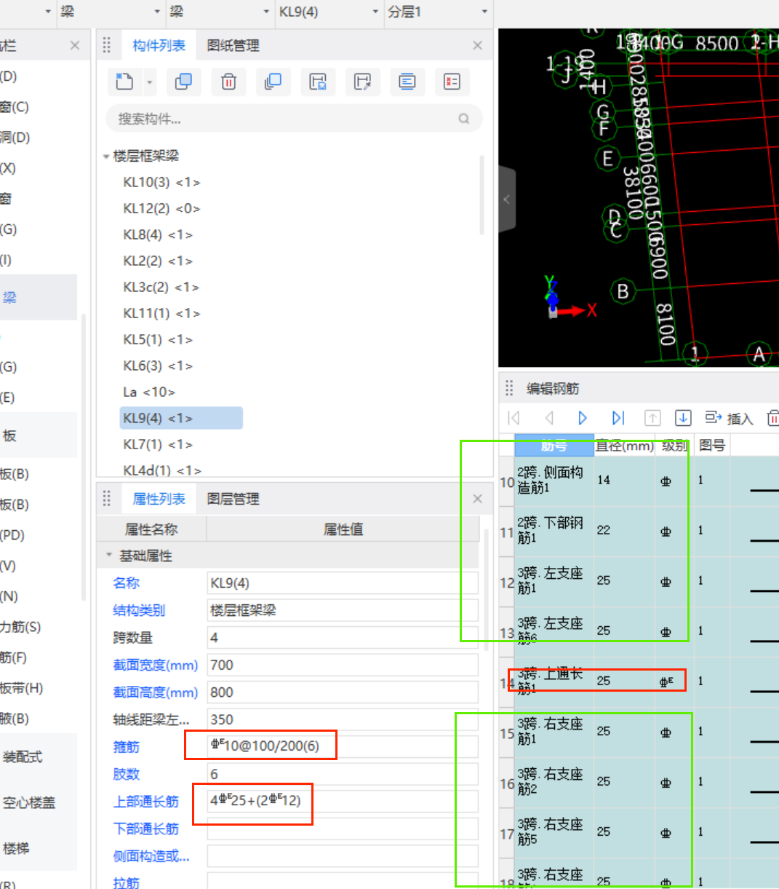Go to first rebar record icon
This screenshot has width=779, height=889.
[514, 418]
